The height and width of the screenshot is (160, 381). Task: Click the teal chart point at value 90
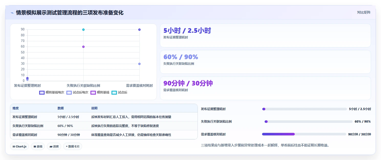[x=83, y=30]
